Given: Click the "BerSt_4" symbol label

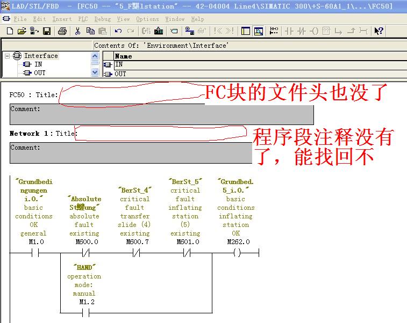Looking at the screenshot, I should pos(135,190).
